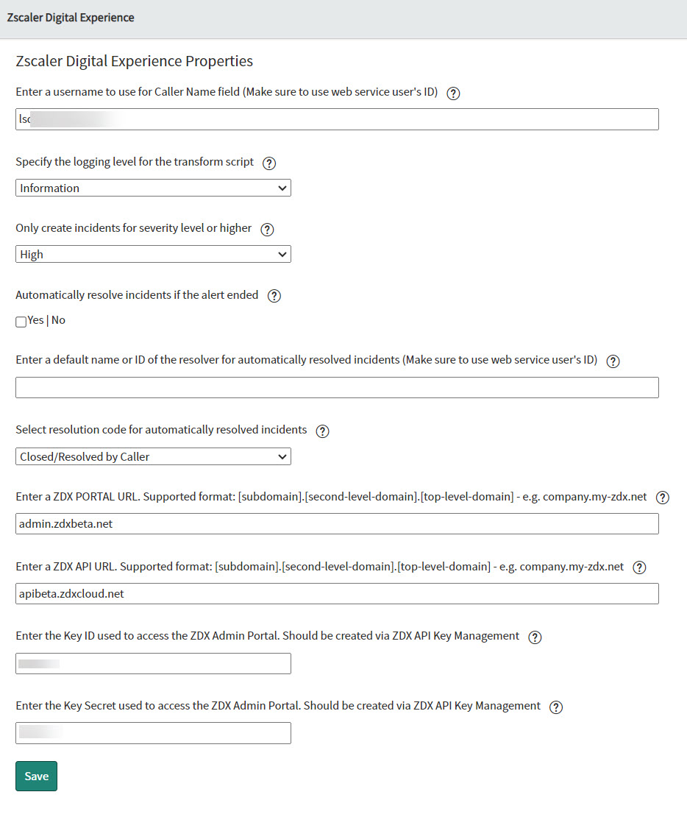Open help for ZDX Key ID property

point(535,637)
